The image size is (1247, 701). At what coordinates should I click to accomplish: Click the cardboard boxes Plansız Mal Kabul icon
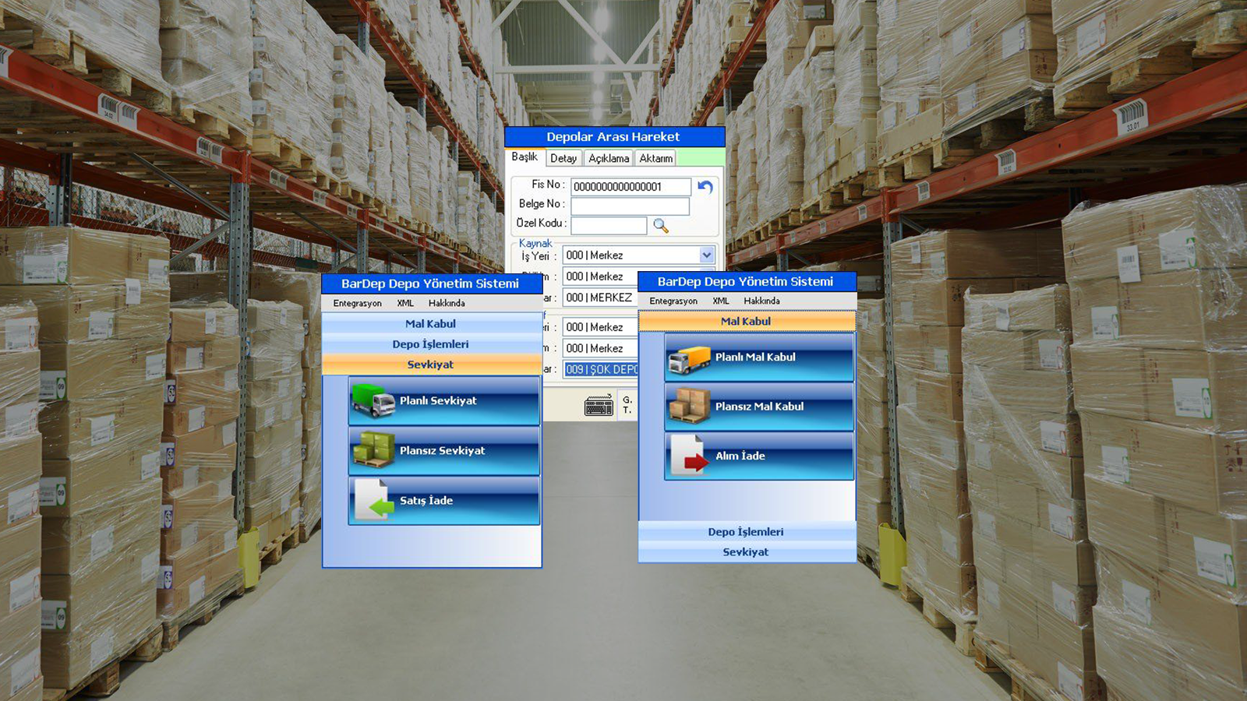click(x=689, y=407)
